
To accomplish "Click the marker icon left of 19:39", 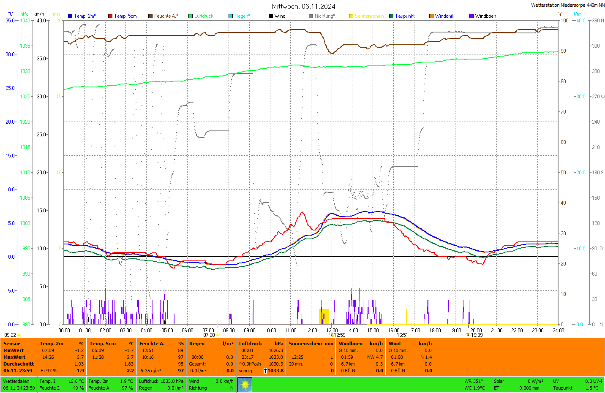I will [x=468, y=335].
